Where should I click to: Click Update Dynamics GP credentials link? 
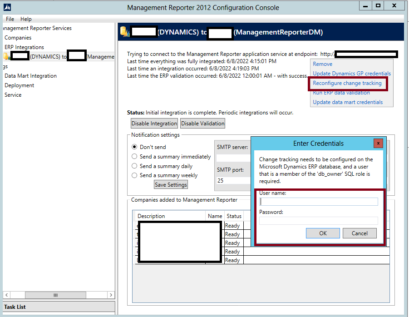click(352, 73)
